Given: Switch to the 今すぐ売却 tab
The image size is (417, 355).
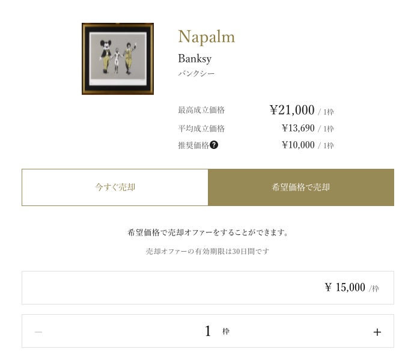Looking at the screenshot, I should click(x=115, y=187).
